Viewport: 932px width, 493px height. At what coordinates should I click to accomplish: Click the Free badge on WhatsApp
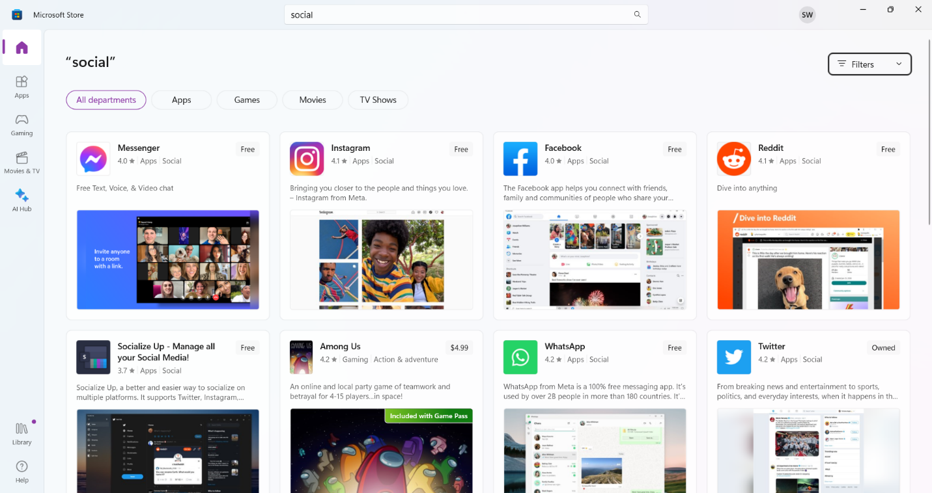[675, 347]
